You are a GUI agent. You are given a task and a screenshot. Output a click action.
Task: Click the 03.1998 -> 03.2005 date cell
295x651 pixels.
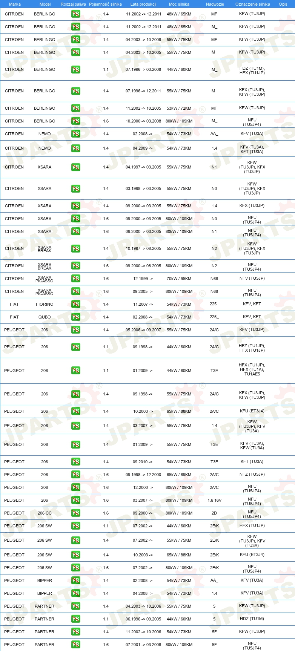143,188
